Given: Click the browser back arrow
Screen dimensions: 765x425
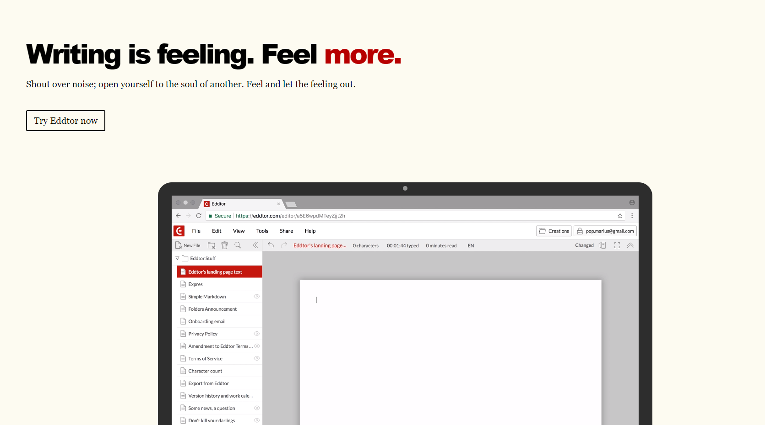Looking at the screenshot, I should click(178, 216).
